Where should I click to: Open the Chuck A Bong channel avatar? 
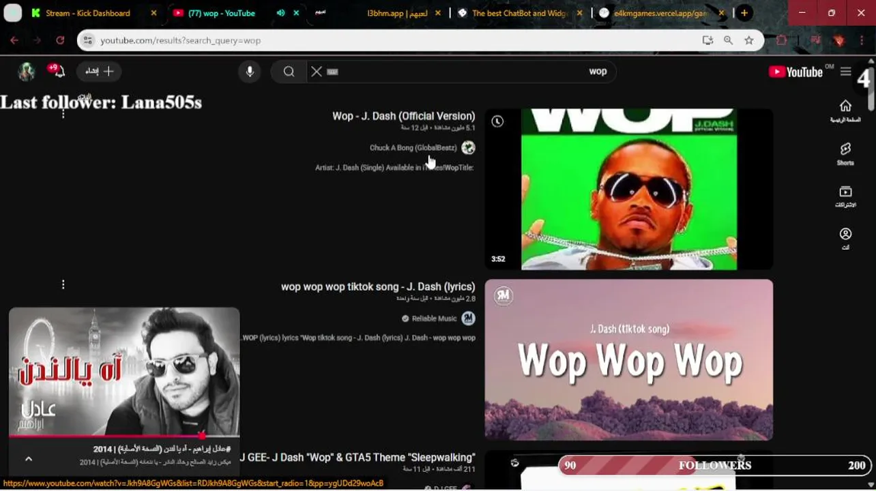[x=468, y=148]
